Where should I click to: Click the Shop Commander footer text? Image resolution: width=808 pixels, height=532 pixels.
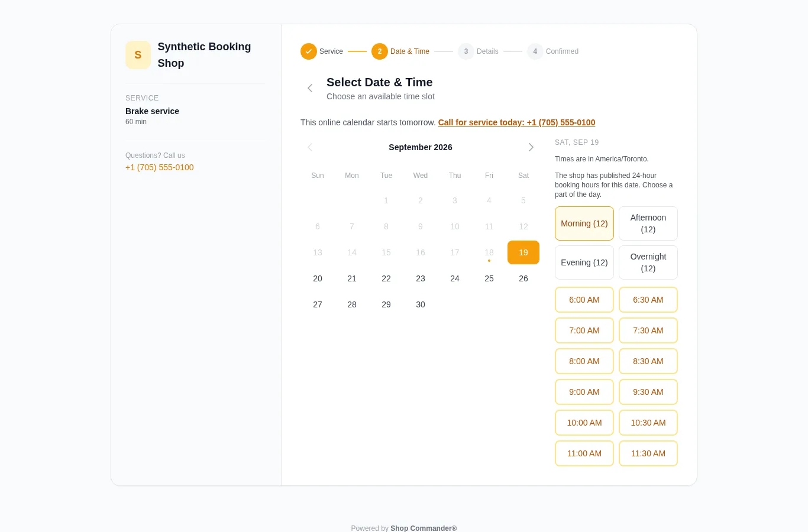tap(424, 528)
